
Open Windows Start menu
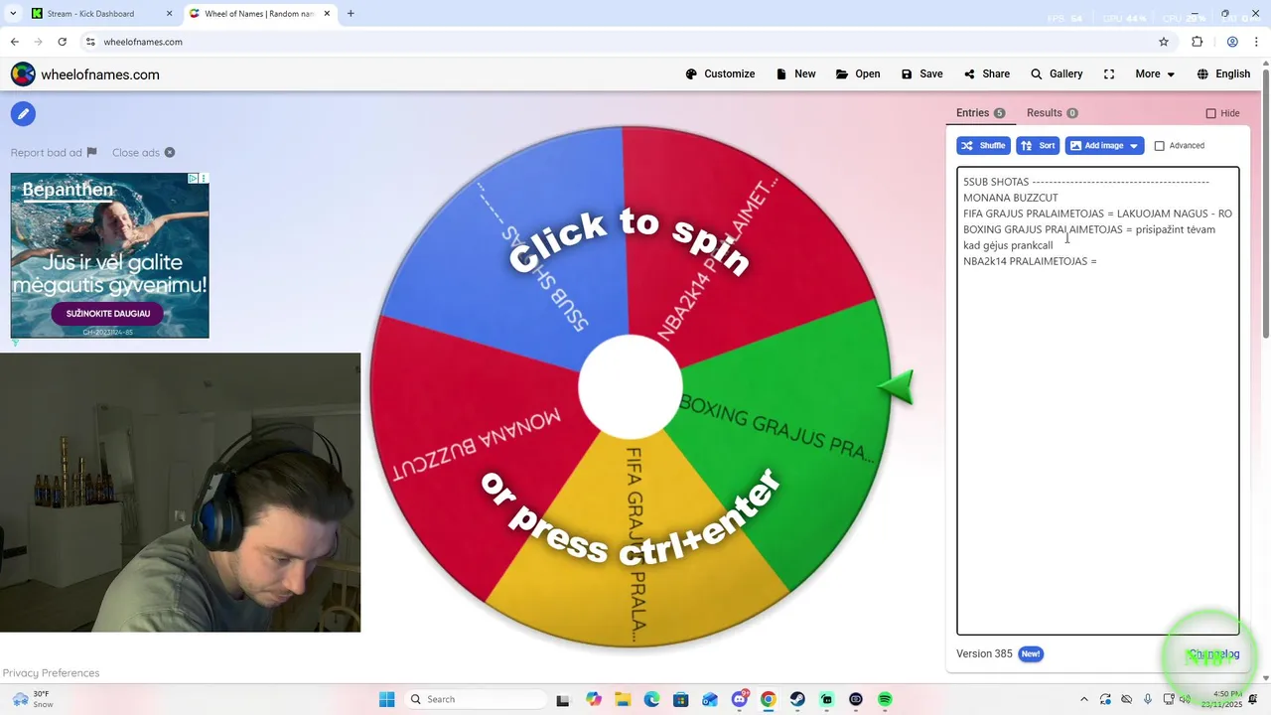387,699
